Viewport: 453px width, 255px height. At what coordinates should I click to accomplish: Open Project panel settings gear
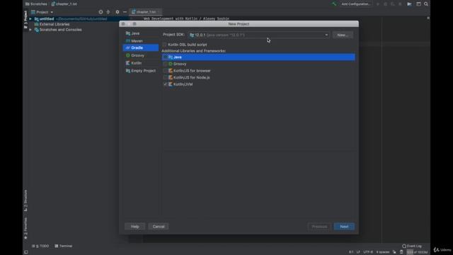click(x=117, y=12)
